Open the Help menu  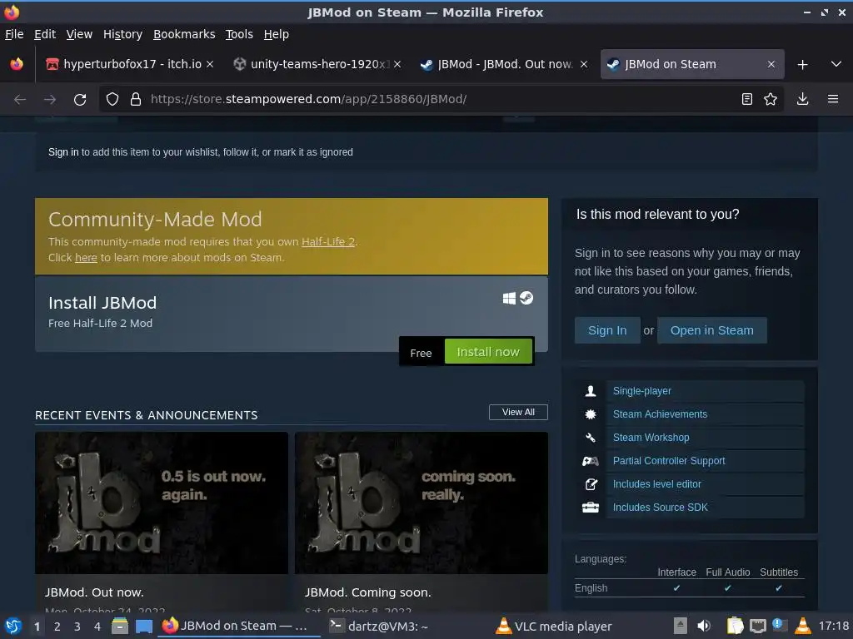click(277, 34)
